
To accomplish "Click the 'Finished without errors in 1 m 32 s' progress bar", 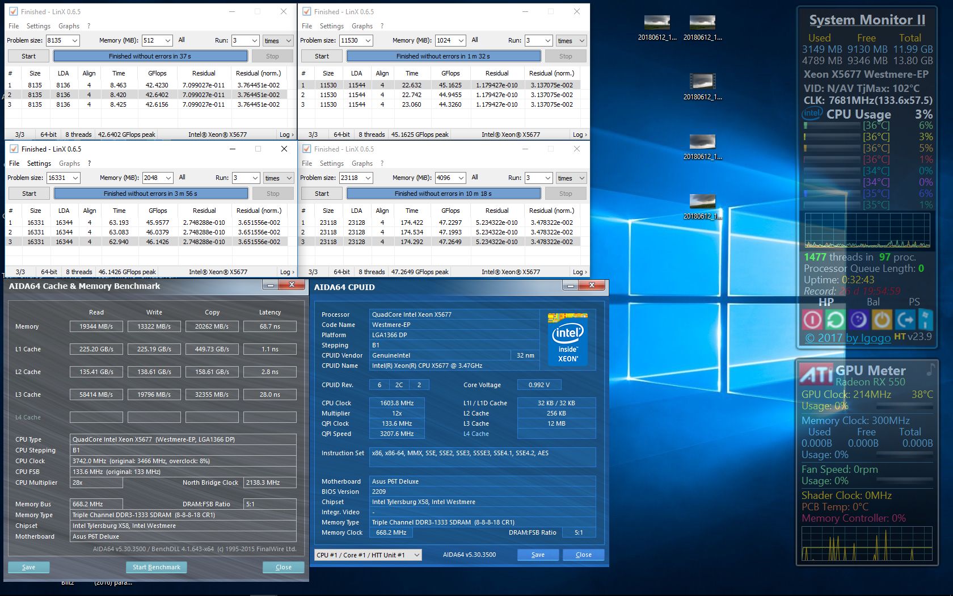I will [444, 56].
